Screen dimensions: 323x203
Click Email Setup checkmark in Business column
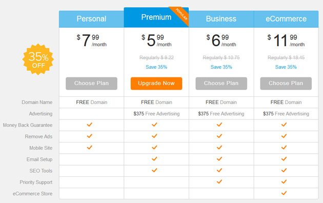[x=219, y=159]
